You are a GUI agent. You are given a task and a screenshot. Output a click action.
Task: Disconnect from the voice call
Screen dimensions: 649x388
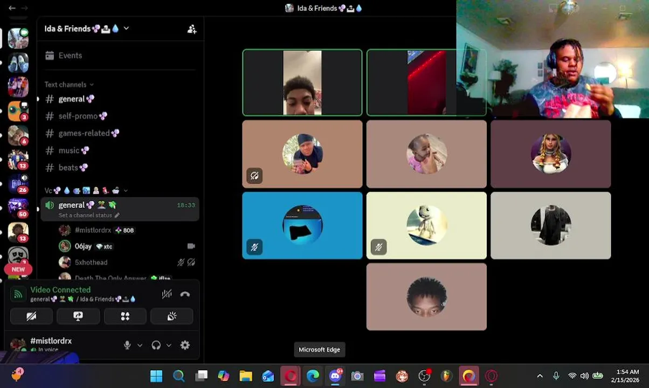(x=185, y=294)
